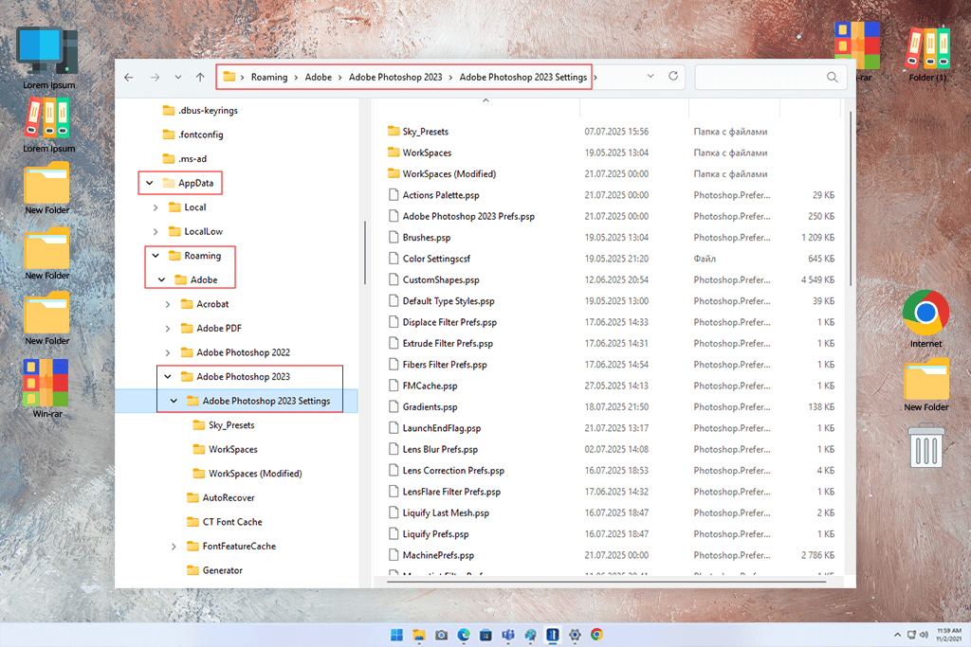Click the volume icon in system tray
This screenshot has height=647, width=971.
click(x=924, y=635)
